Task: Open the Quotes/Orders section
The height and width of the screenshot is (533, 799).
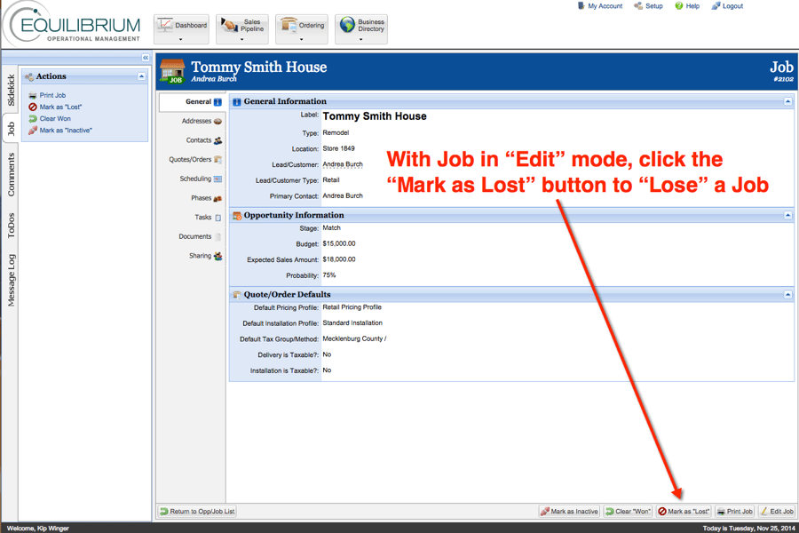Action: point(192,160)
